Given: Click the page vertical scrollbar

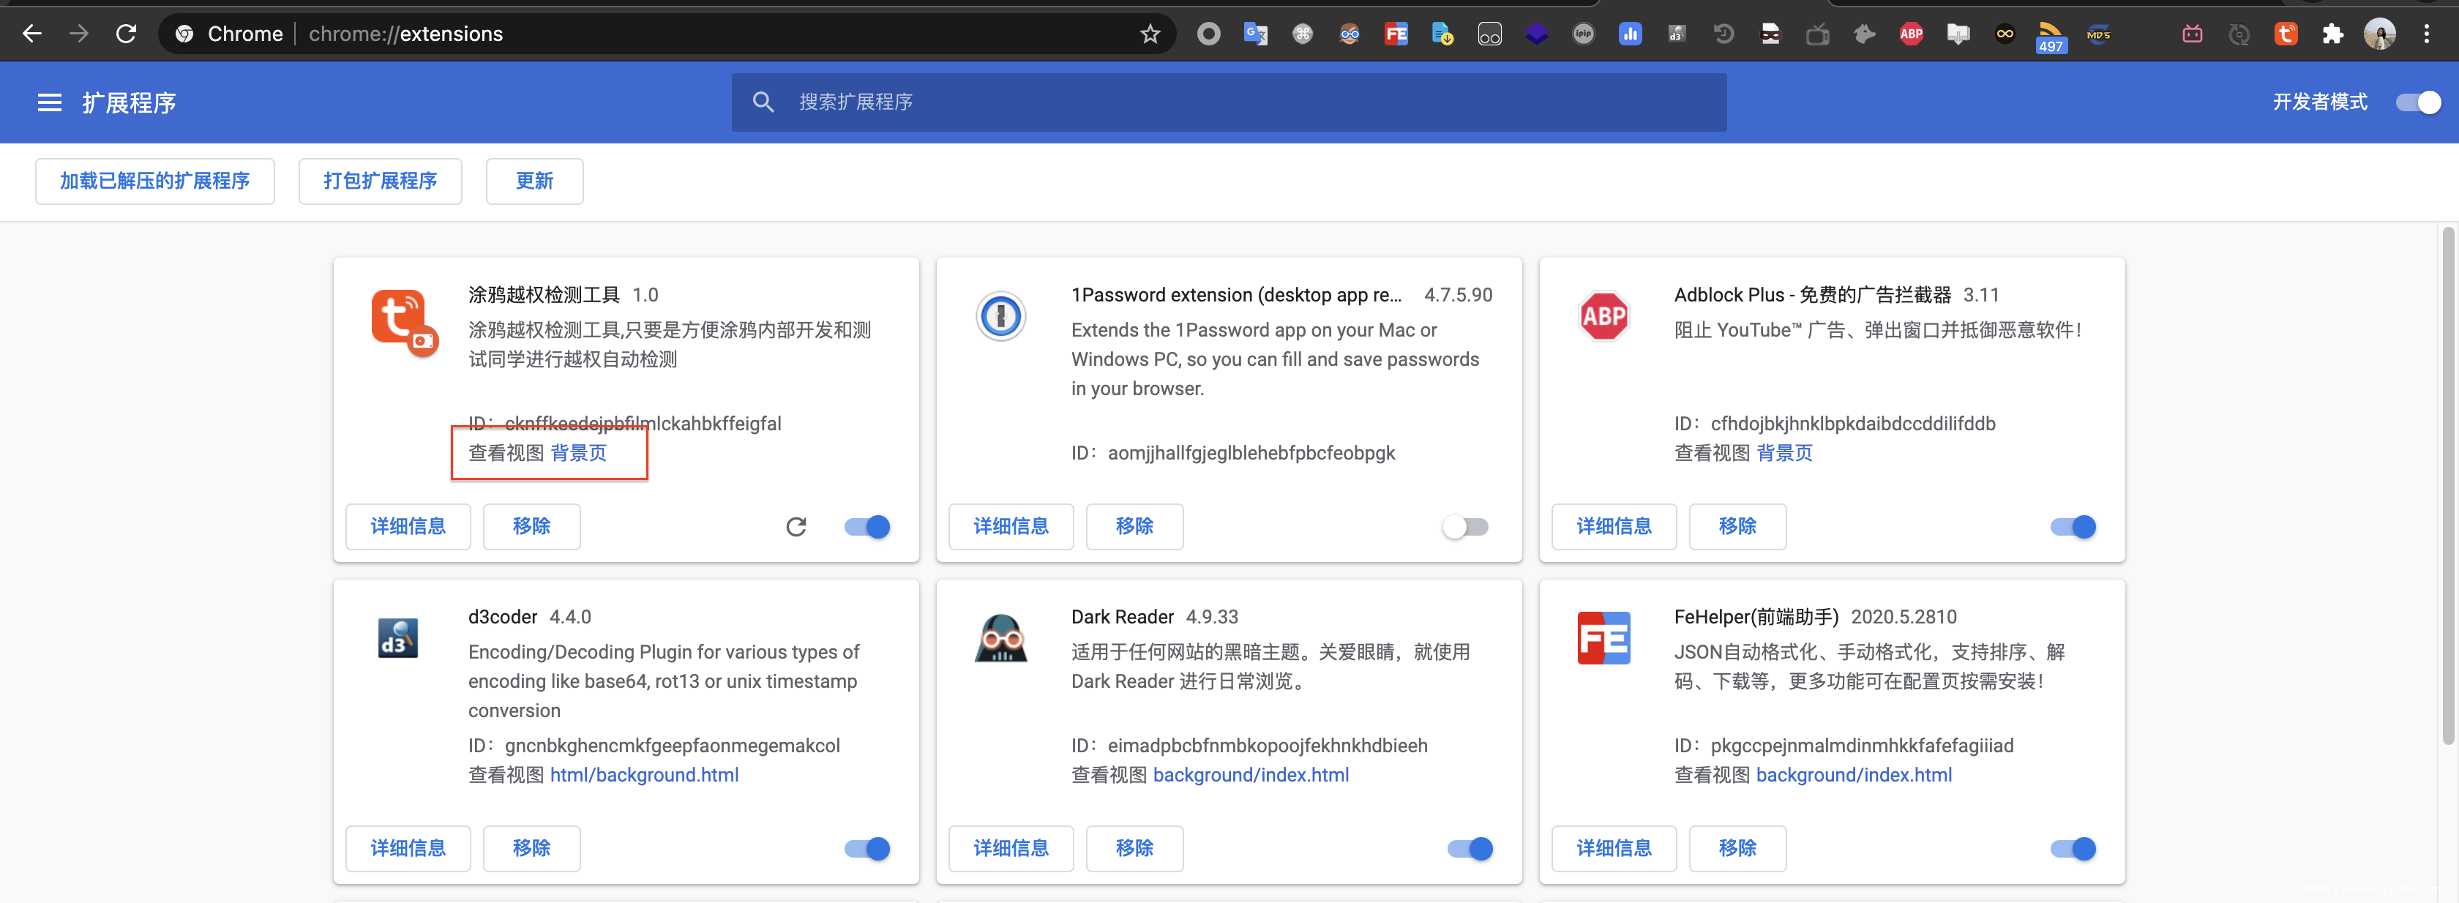Looking at the screenshot, I should tap(2447, 487).
